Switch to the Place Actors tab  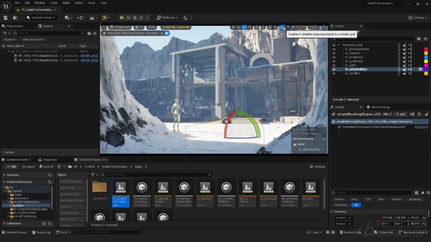pyautogui.click(x=13, y=26)
